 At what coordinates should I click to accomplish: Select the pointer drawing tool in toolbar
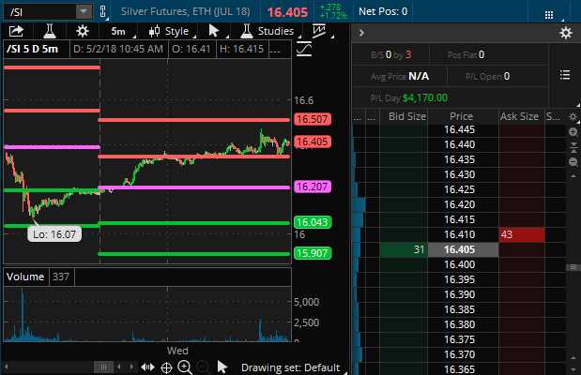point(214,32)
